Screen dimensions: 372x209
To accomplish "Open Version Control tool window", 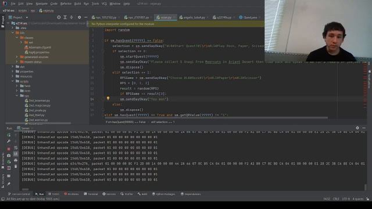I will click(19, 194).
